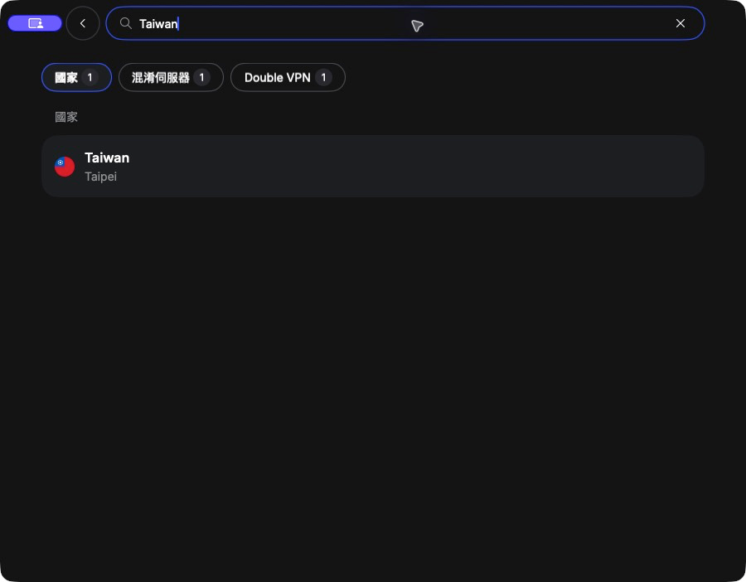Click the 國家 section heading

pyautogui.click(x=66, y=117)
